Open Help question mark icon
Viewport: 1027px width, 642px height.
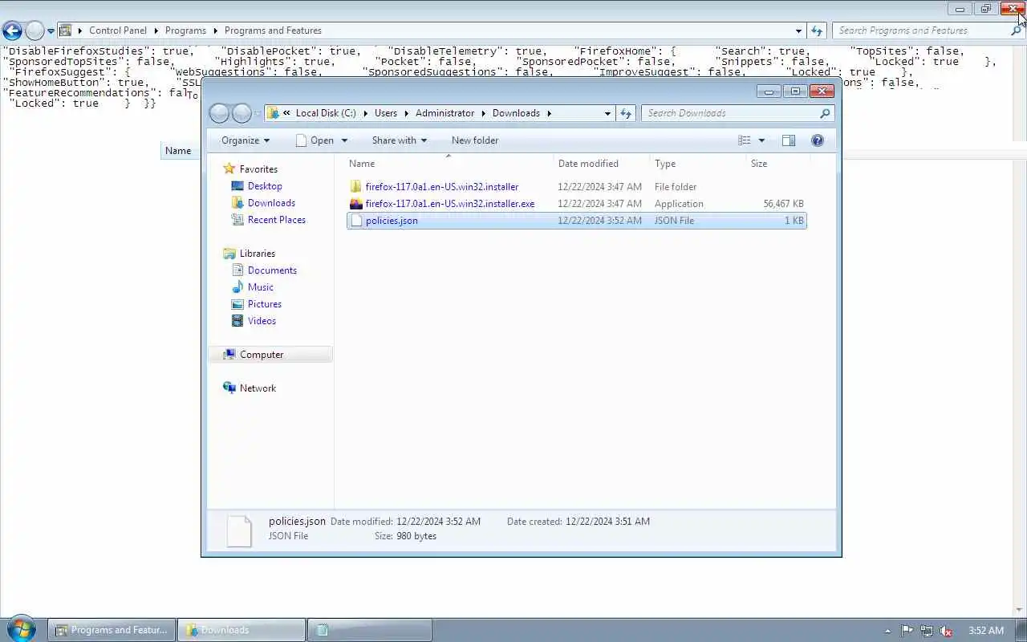coord(817,140)
